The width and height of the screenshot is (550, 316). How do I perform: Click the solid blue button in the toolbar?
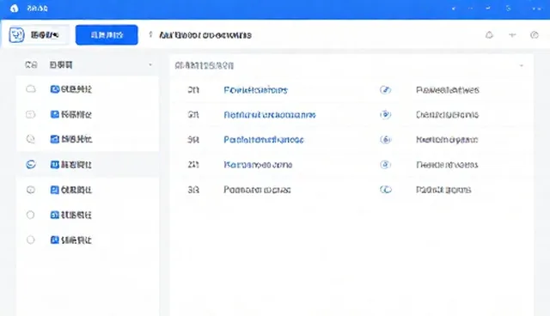click(107, 35)
